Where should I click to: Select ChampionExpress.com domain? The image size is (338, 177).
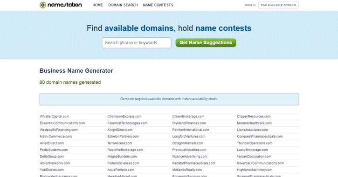click(x=124, y=116)
